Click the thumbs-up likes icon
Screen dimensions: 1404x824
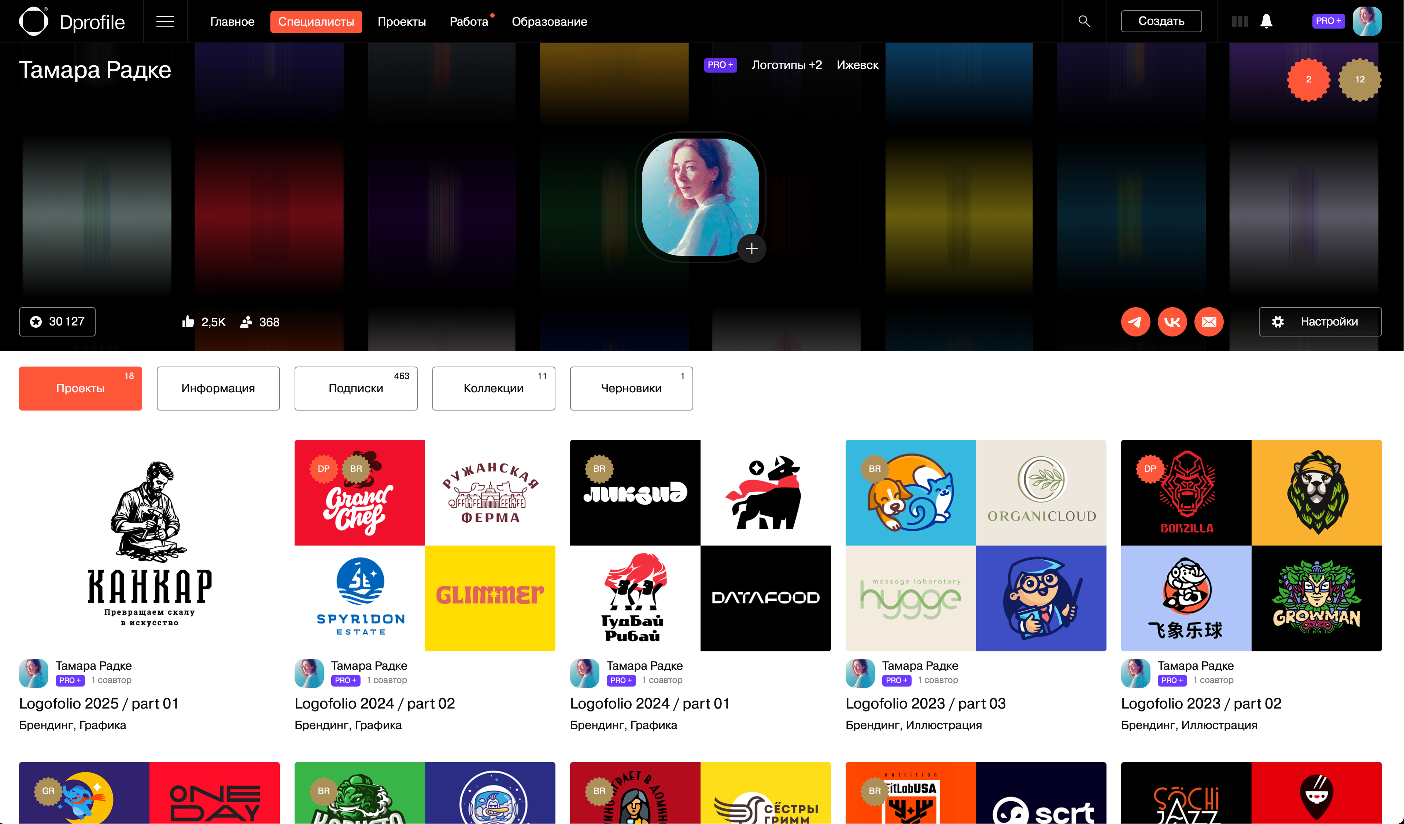click(188, 321)
